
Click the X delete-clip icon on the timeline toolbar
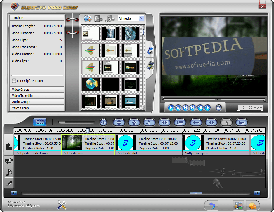134,122
